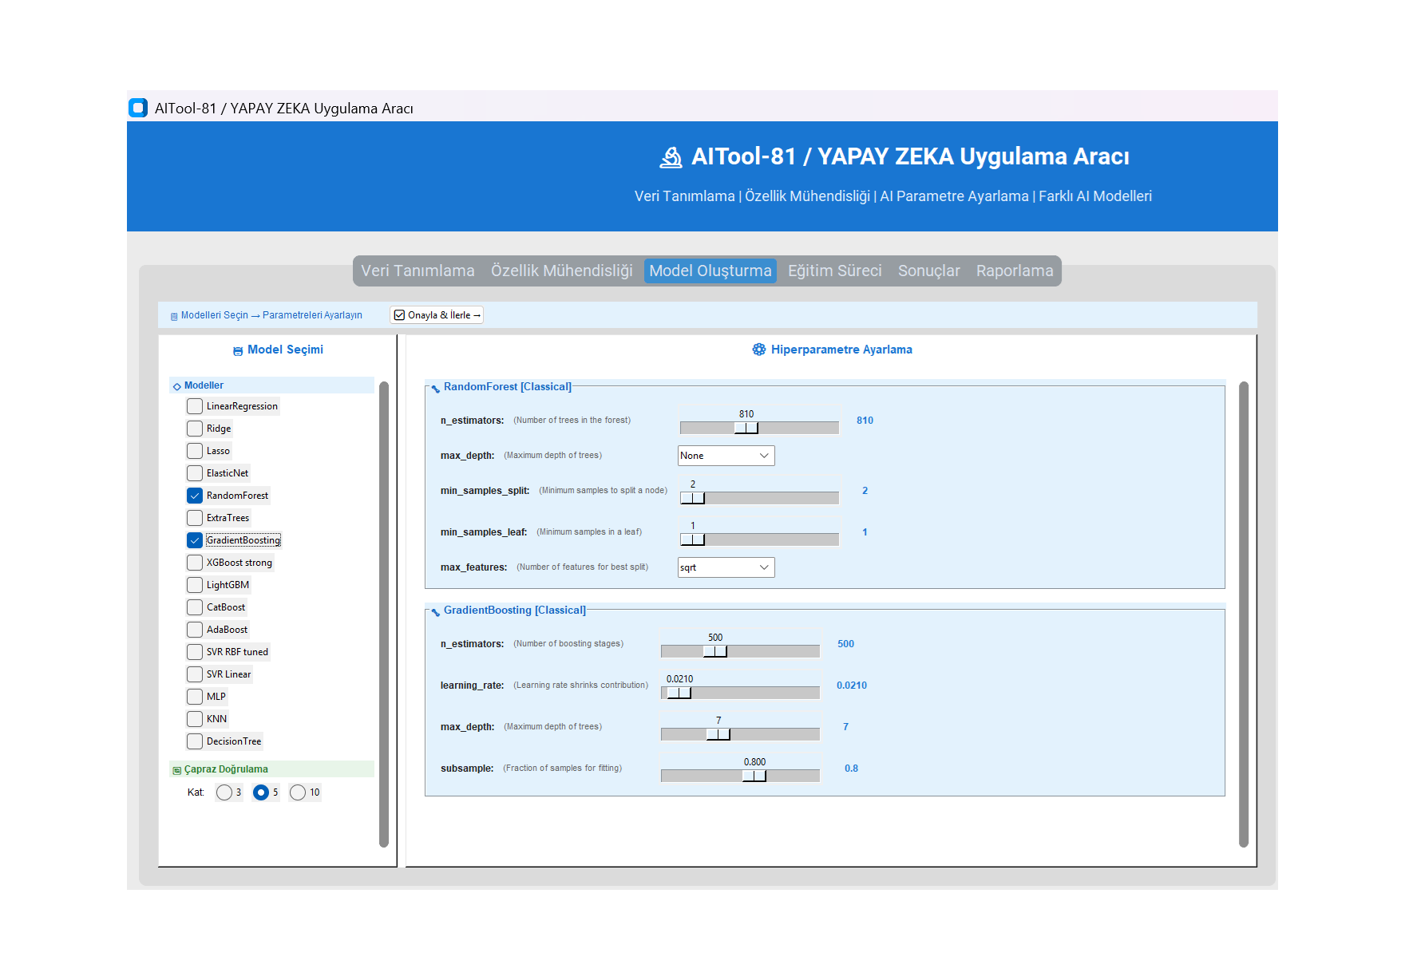This screenshot has height=980, width=1409.
Task: Click the hyperparameter panel scrollbar
Action: [x=1243, y=614]
